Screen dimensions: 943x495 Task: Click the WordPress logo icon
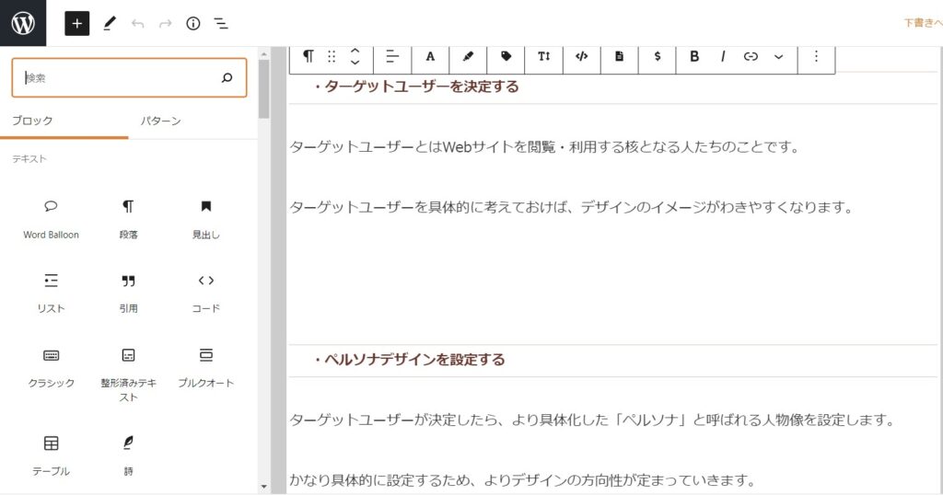click(x=23, y=23)
